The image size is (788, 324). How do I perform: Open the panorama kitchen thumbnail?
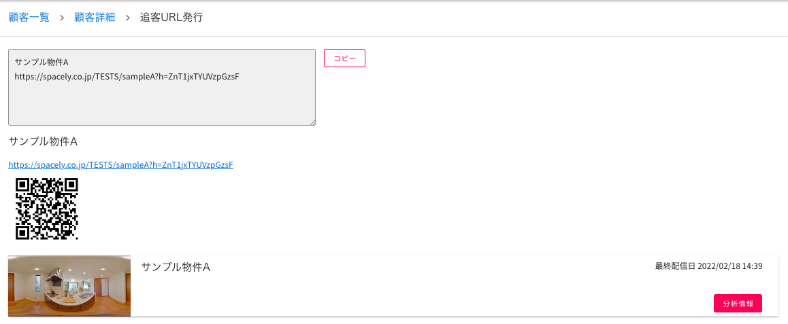tap(69, 286)
